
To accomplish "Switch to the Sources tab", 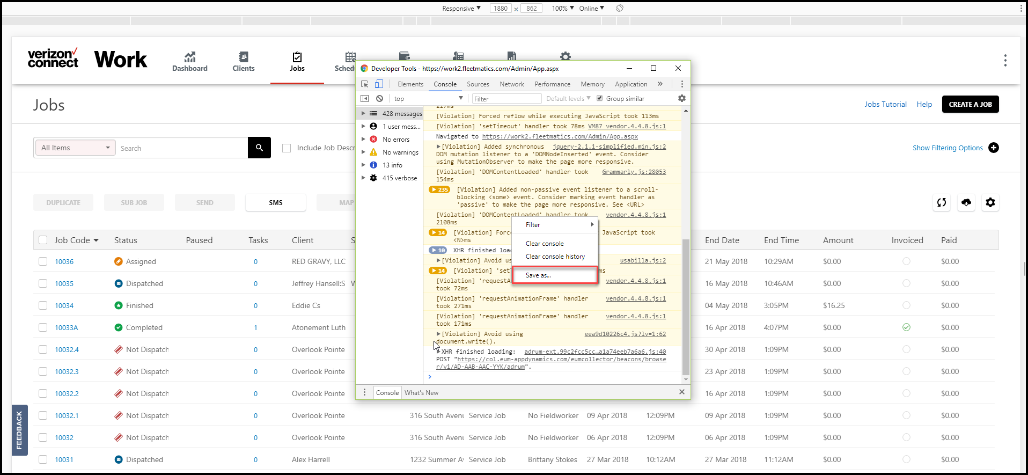I will point(478,84).
